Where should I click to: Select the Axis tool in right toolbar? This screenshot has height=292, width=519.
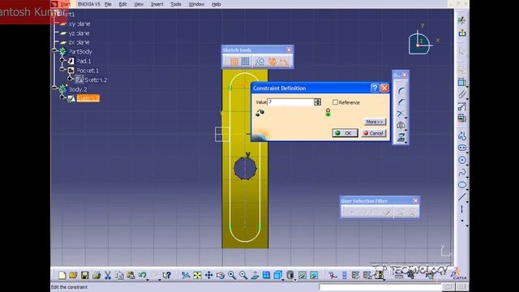[x=462, y=209]
